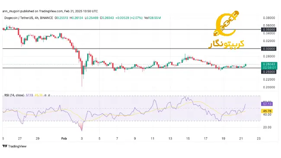The image size is (281, 158).
Task: Click the 0.34000 price axis label
Action: [x=269, y=33]
